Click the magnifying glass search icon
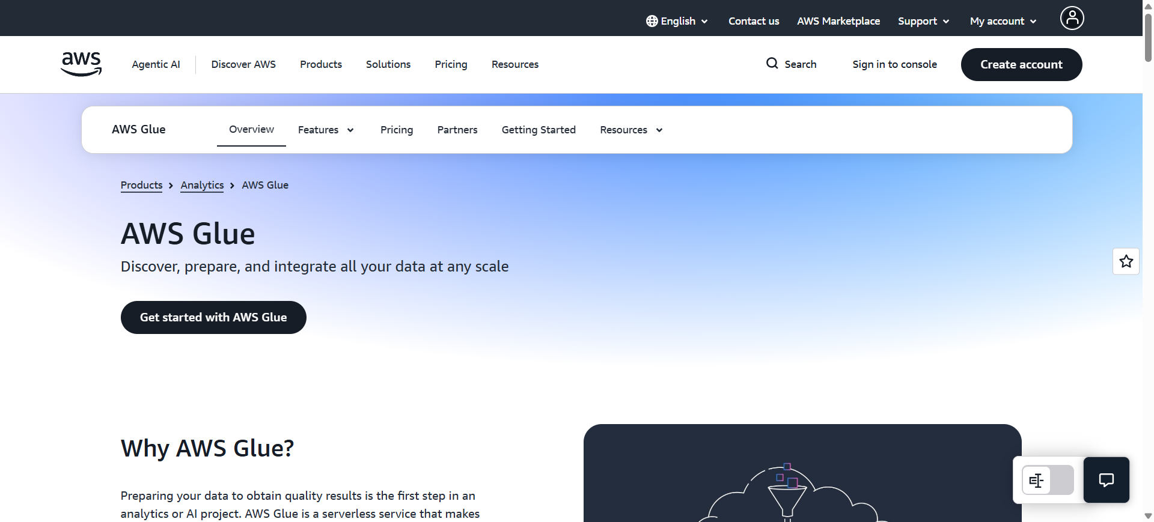 (x=772, y=63)
